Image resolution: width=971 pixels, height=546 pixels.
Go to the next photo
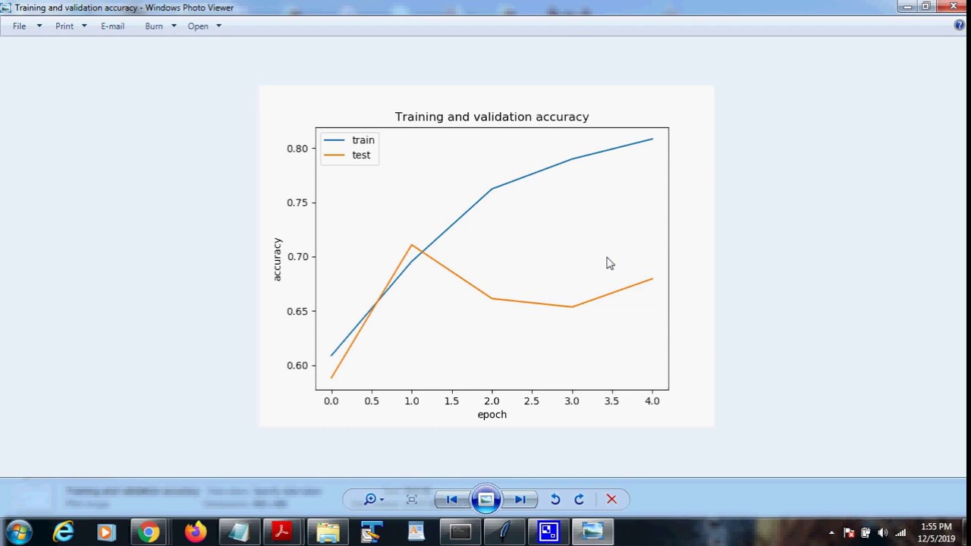click(520, 499)
